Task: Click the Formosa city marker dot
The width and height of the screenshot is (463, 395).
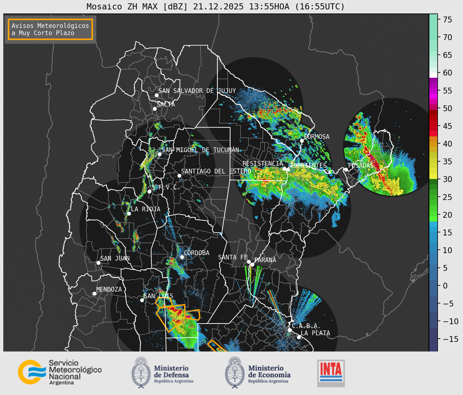Action: click(302, 141)
